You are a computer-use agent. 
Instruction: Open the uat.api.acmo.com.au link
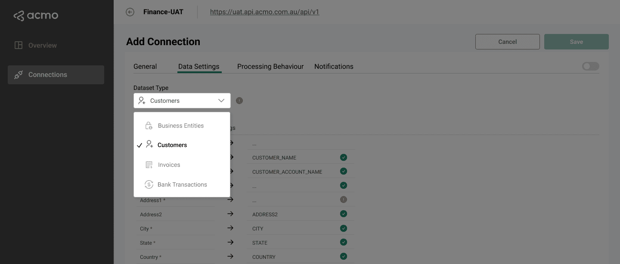264,12
